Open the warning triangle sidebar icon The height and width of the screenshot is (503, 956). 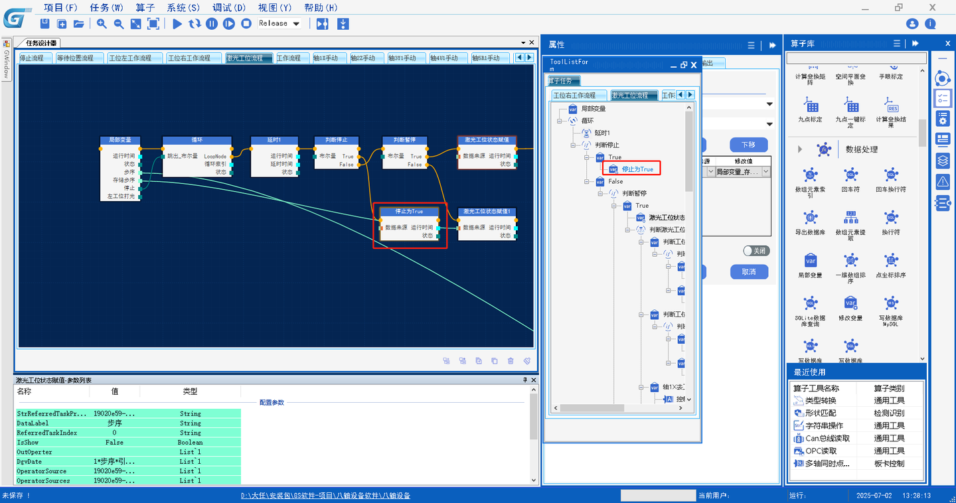pyautogui.click(x=943, y=181)
